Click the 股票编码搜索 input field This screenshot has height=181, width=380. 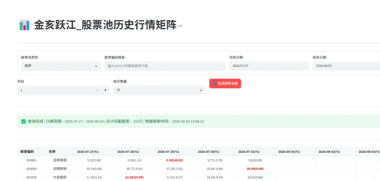click(x=165, y=66)
